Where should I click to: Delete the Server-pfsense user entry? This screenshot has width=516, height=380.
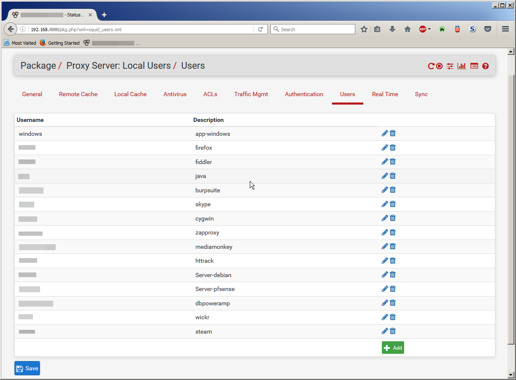tap(393, 289)
